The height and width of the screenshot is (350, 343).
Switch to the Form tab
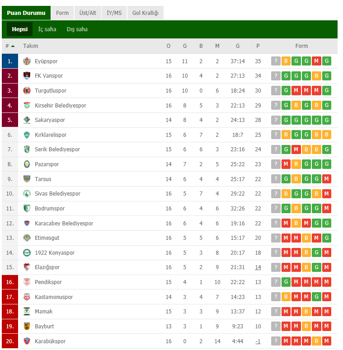62,13
